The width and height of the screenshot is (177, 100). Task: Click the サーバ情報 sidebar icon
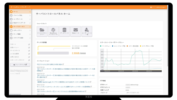(11, 34)
